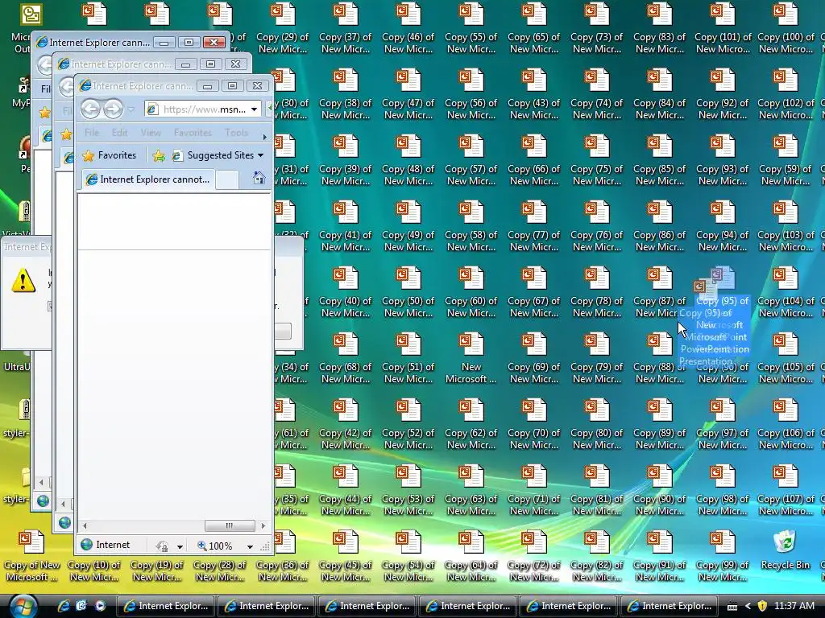The width and height of the screenshot is (825, 618).
Task: Click the horizontal scrollbar thumb in the front Internet Explorer window
Action: [x=230, y=525]
